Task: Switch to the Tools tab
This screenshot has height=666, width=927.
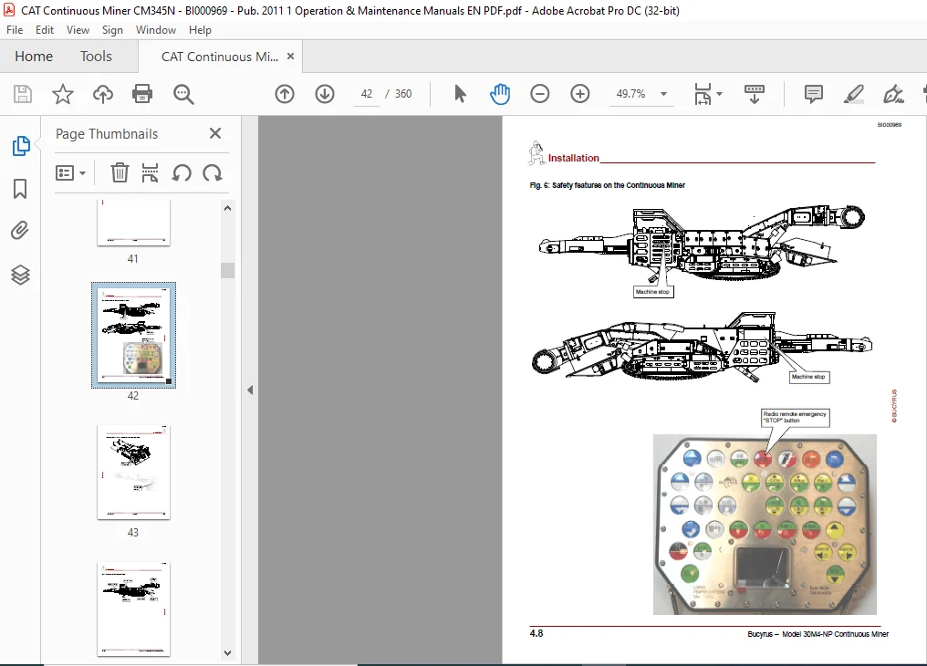Action: coord(96,57)
